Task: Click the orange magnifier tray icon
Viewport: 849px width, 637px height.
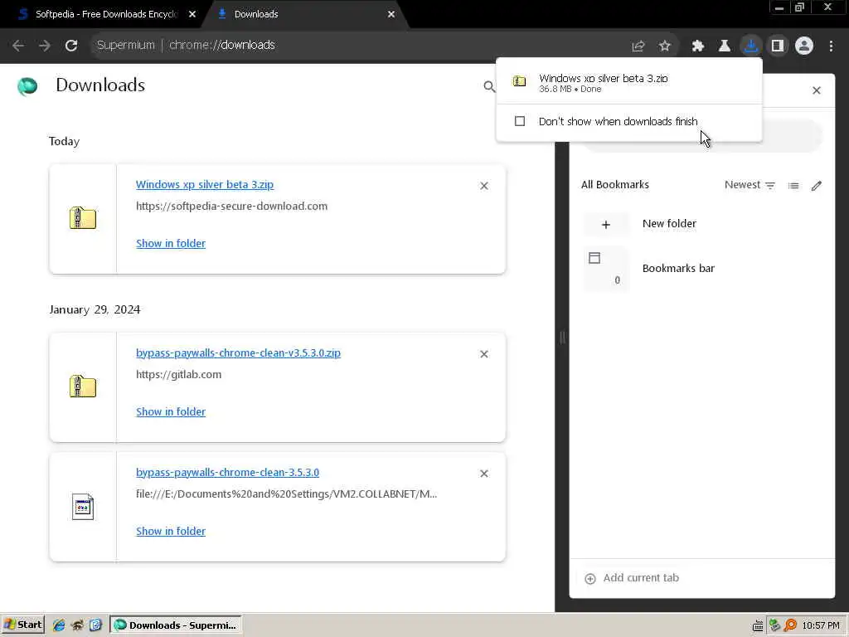Action: pyautogui.click(x=790, y=625)
